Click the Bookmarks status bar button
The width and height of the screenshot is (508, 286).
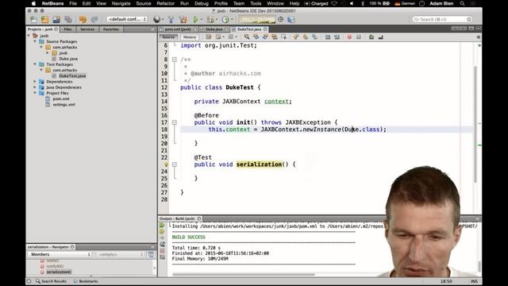[x=86, y=281]
